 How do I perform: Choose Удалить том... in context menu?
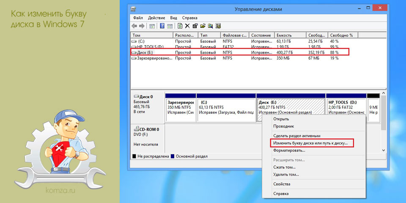pyautogui.click(x=286, y=175)
